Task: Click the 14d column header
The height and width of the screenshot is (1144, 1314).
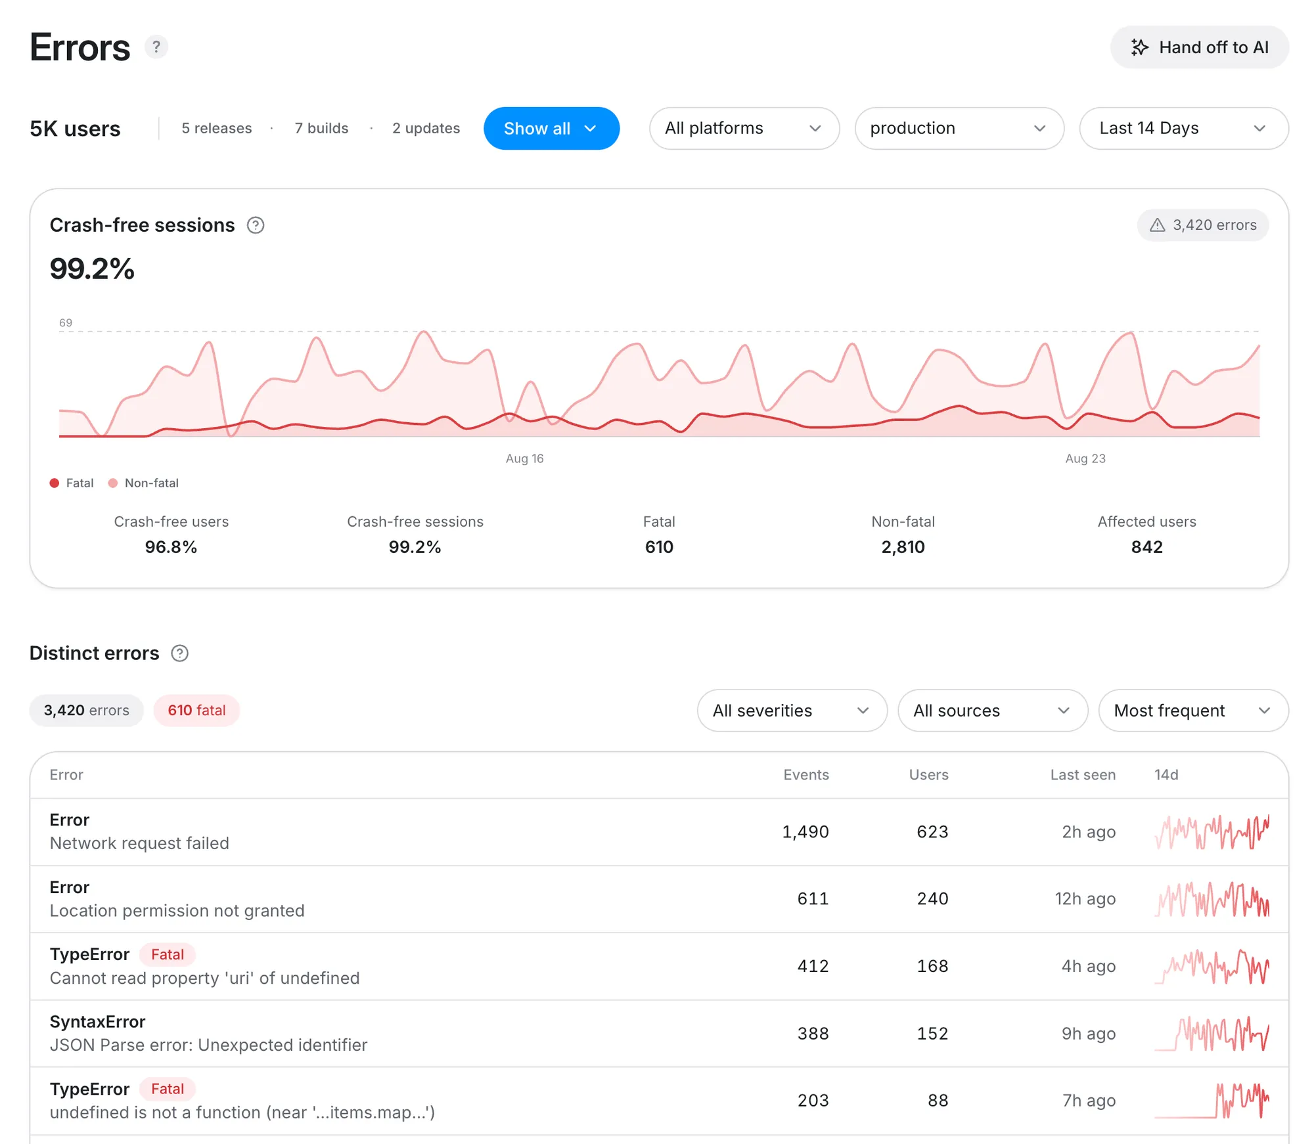Action: click(x=1166, y=775)
